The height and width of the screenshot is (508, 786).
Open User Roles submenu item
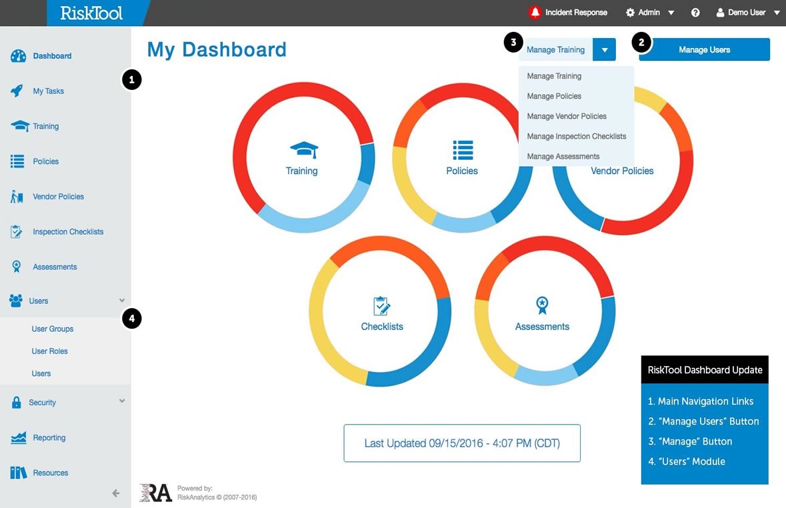pos(49,351)
